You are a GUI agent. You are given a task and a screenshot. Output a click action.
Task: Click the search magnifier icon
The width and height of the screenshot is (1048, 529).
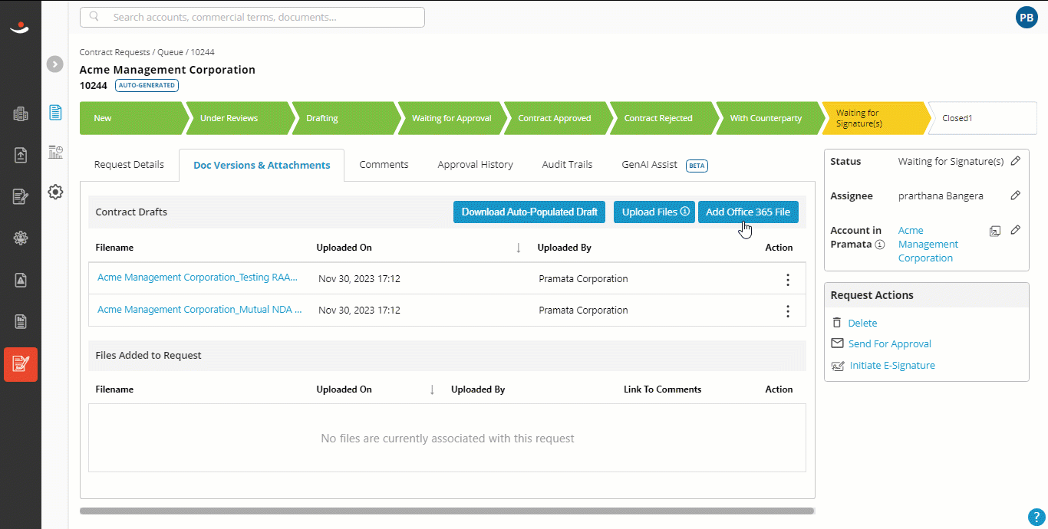[x=94, y=17]
